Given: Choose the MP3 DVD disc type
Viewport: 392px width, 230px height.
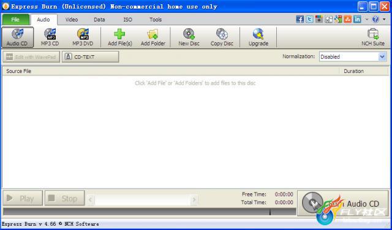Looking at the screenshot, I should tap(83, 37).
